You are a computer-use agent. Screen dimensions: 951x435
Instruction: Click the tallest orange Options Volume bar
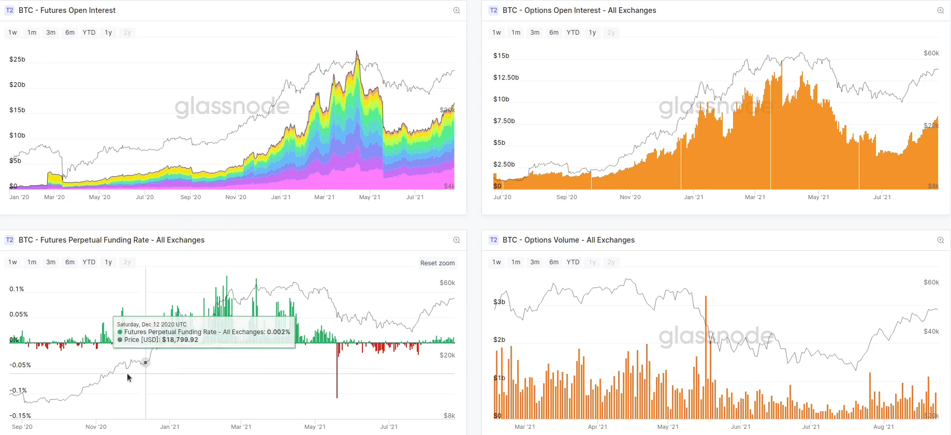(x=706, y=357)
